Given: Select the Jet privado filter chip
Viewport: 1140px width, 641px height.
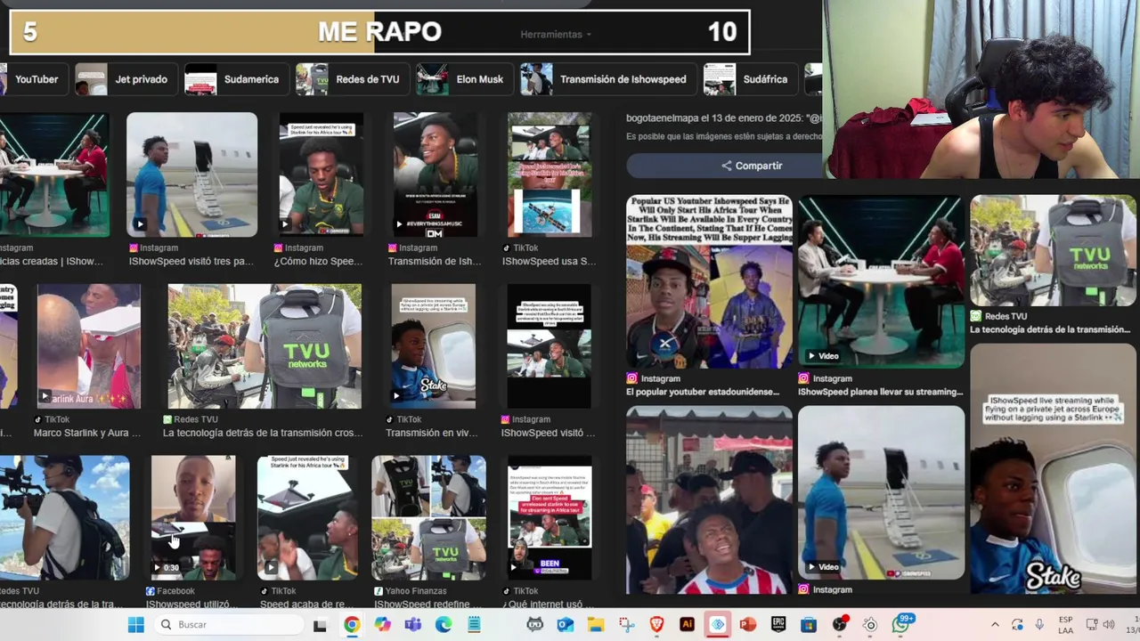Looking at the screenshot, I should (125, 79).
